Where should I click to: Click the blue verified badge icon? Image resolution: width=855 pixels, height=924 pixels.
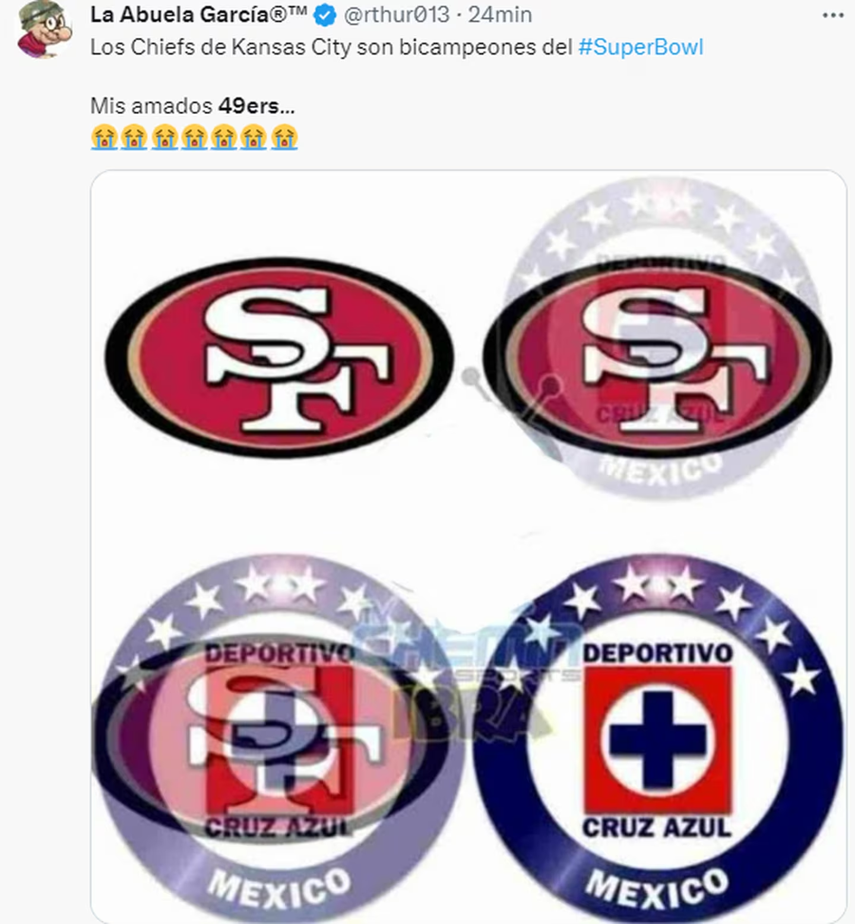[325, 15]
